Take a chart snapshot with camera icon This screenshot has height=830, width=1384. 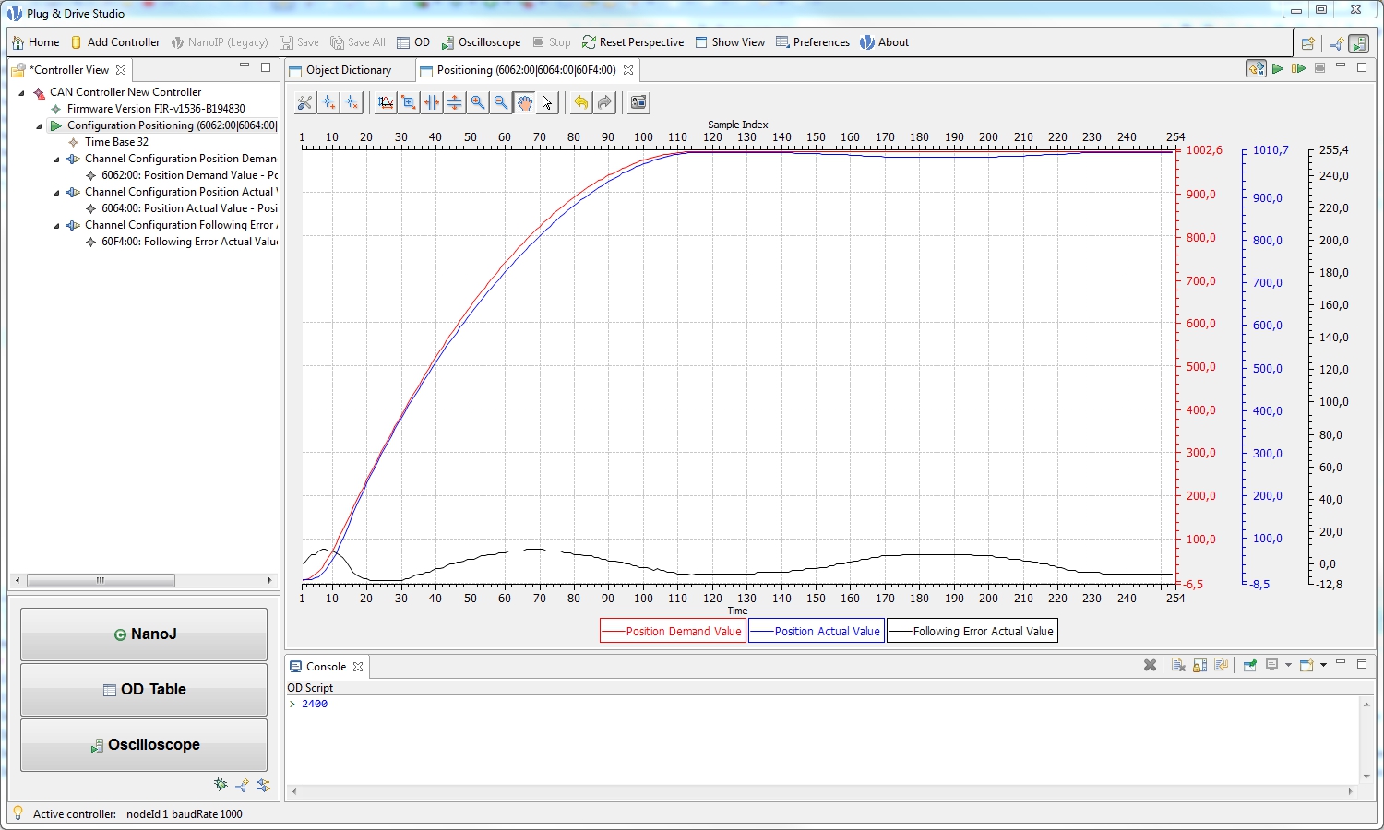(638, 102)
